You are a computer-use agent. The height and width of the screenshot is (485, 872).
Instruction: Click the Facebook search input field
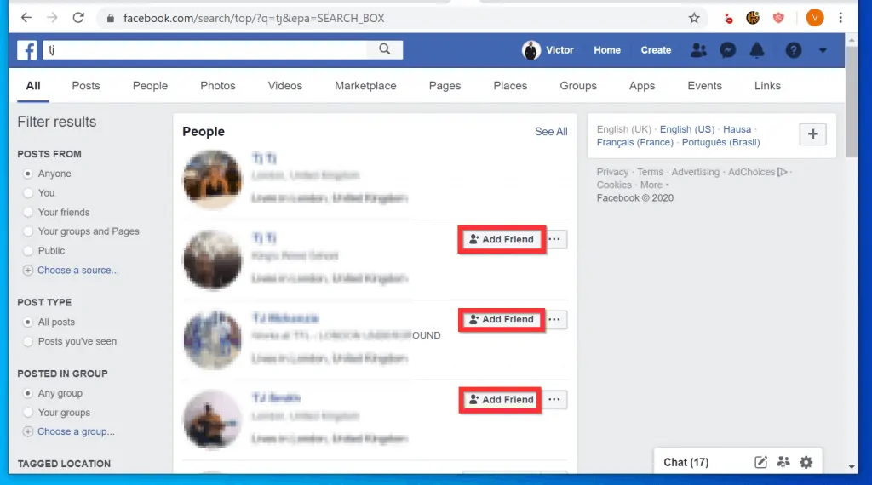pyautogui.click(x=204, y=50)
